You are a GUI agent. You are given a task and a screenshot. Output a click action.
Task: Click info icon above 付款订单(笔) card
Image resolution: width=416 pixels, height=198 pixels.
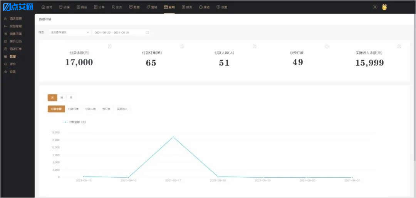pos(182,47)
